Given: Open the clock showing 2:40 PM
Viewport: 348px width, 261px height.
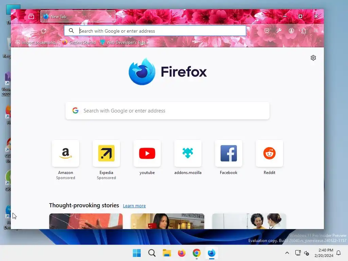Looking at the screenshot, I should [x=324, y=253].
